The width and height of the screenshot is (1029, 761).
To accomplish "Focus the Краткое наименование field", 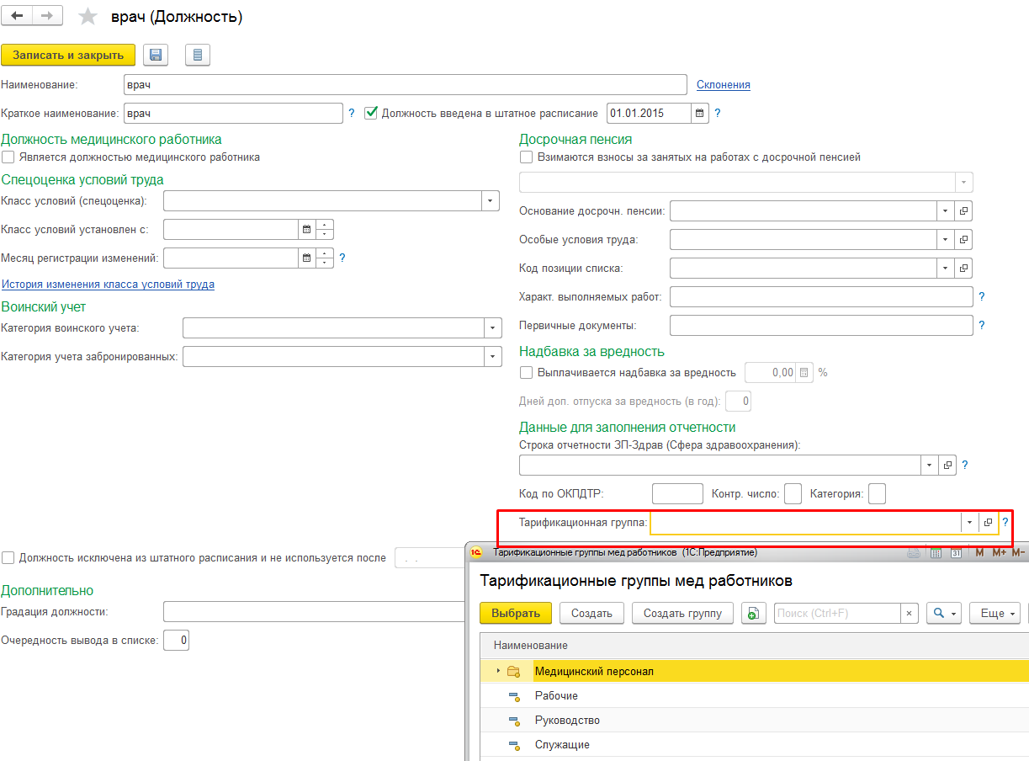I will [232, 113].
